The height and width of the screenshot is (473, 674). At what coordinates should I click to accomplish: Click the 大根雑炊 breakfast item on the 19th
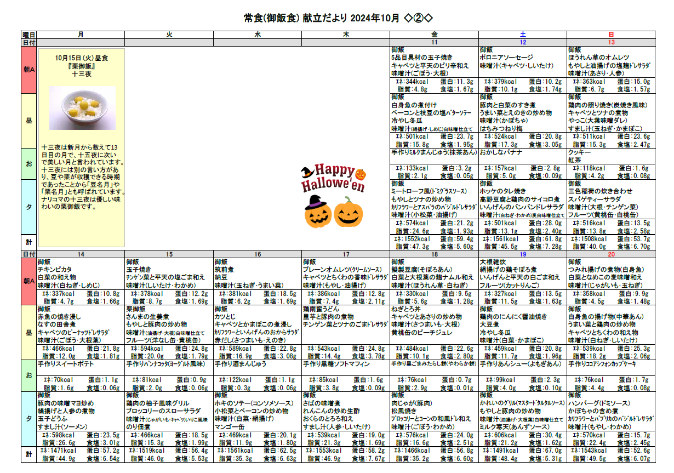493,263
